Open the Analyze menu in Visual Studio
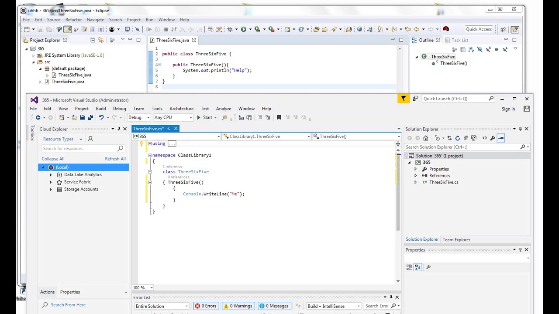The height and width of the screenshot is (314, 559). (x=224, y=109)
